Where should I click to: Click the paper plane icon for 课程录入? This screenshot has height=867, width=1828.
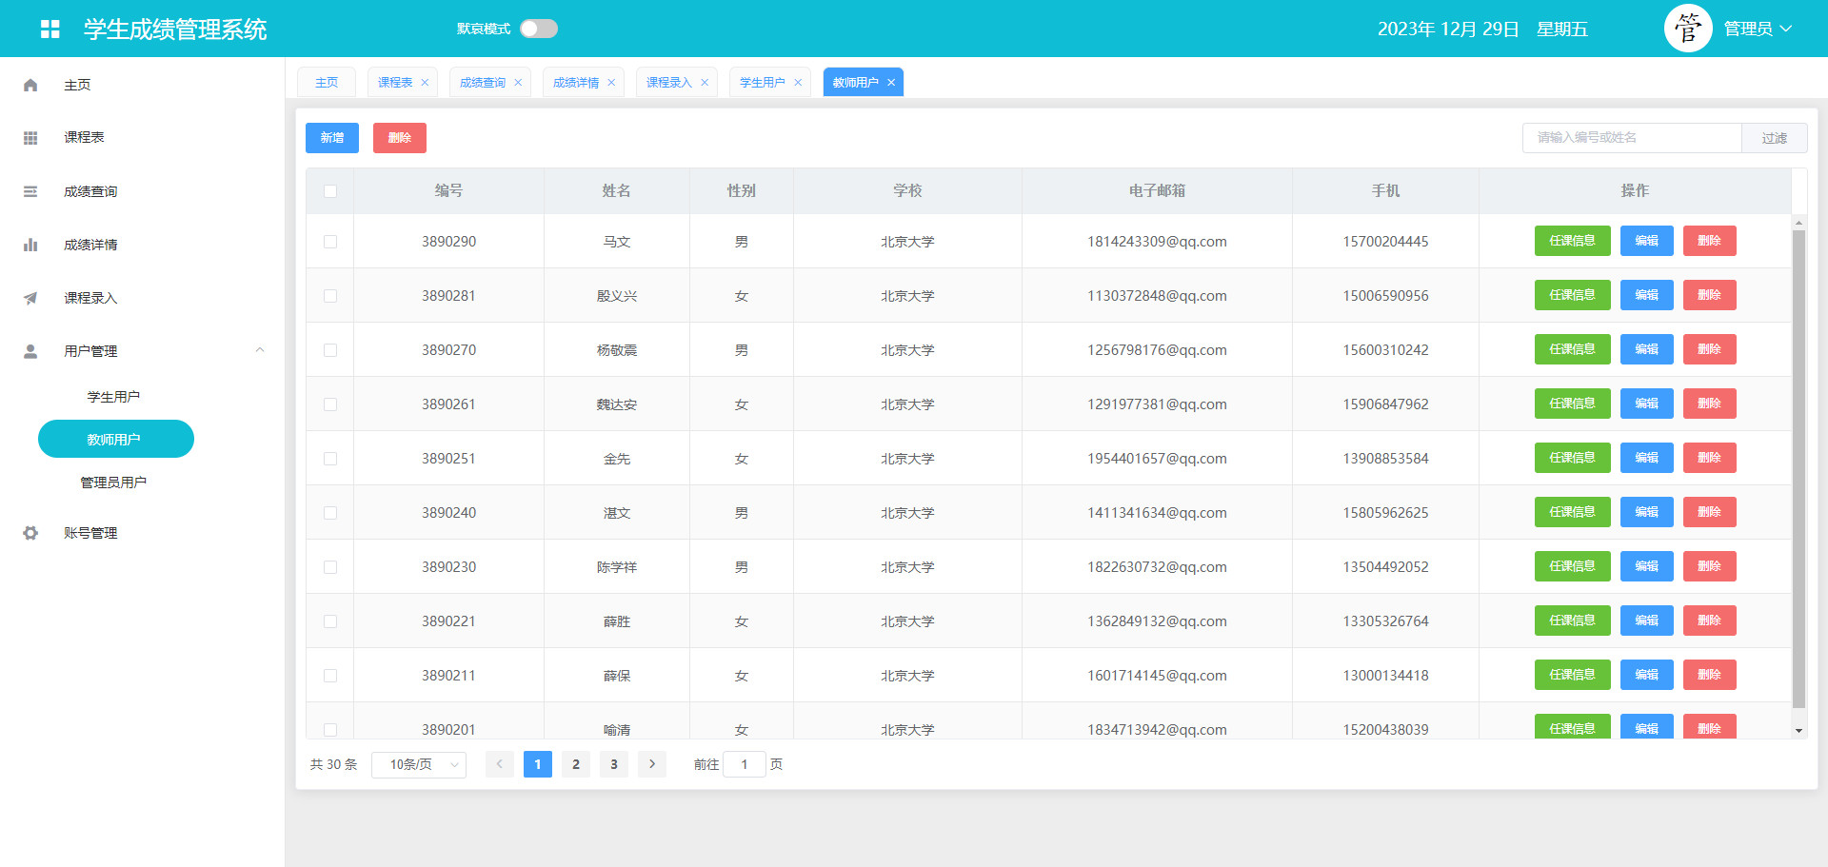coord(30,298)
